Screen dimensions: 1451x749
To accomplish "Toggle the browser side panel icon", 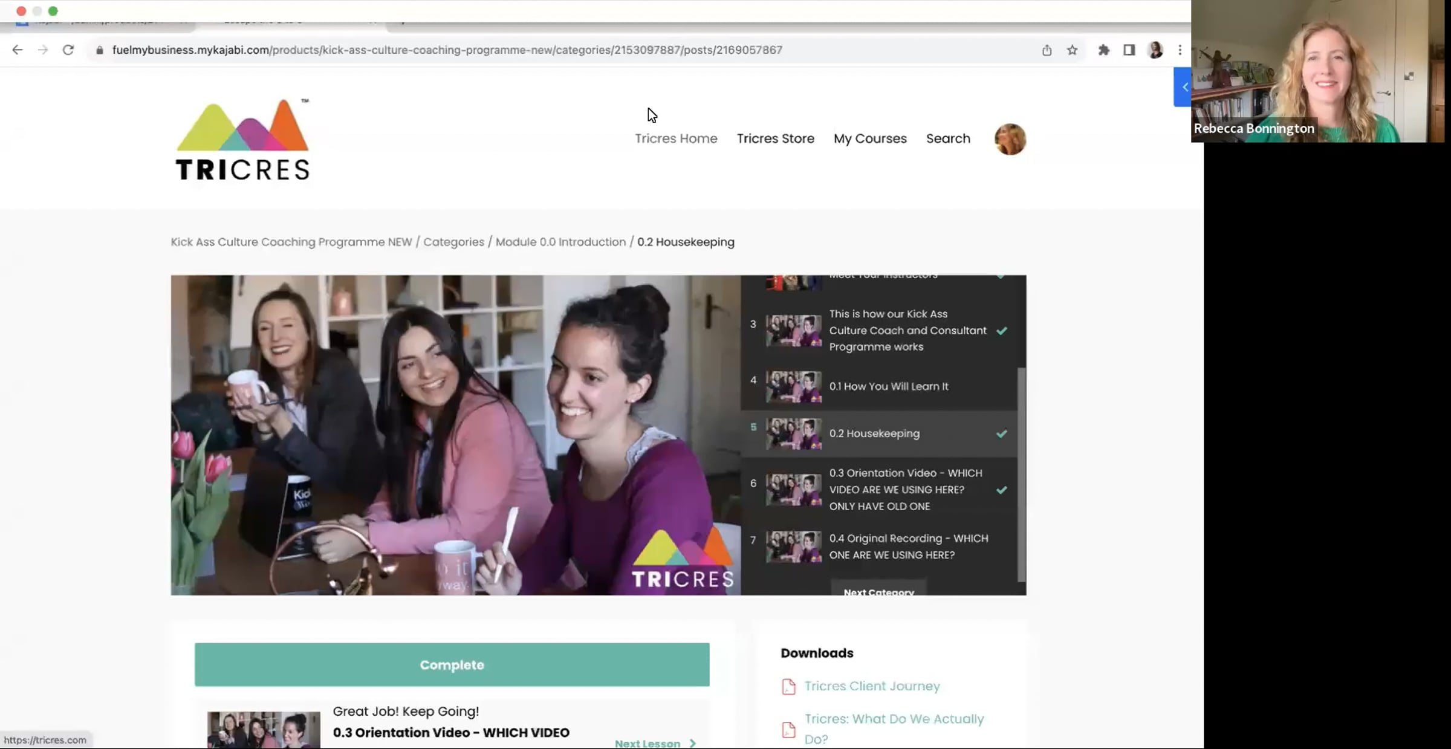I will (1129, 50).
